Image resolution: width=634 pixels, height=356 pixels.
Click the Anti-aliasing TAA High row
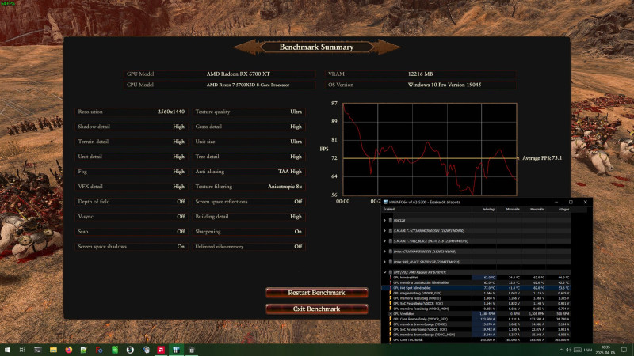point(249,172)
